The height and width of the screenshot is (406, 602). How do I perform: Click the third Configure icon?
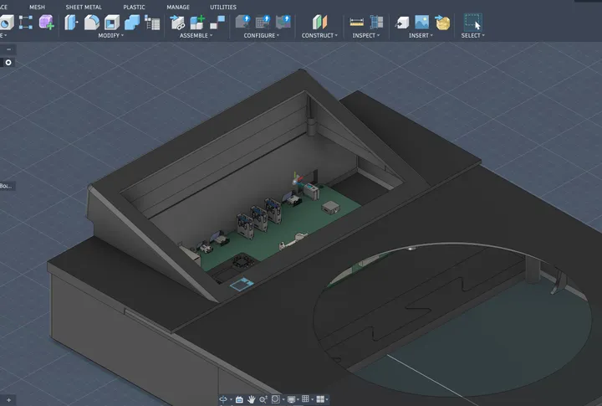(x=283, y=23)
